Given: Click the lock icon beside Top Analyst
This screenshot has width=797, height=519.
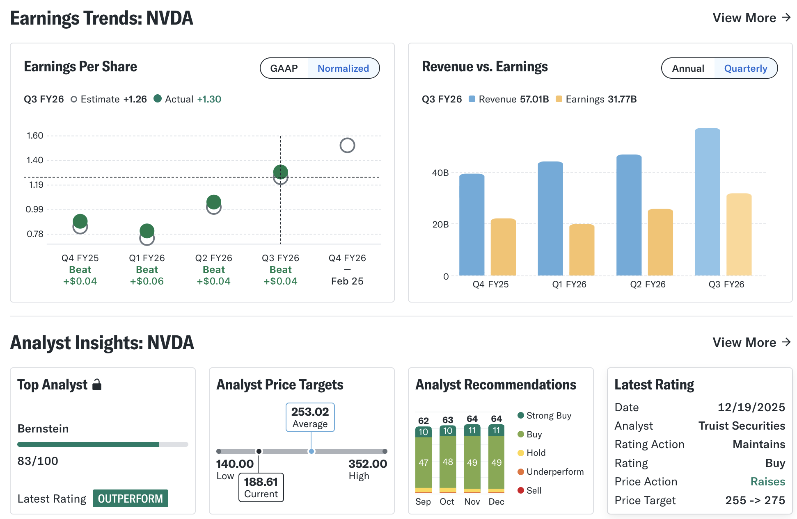Looking at the screenshot, I should click(x=97, y=385).
